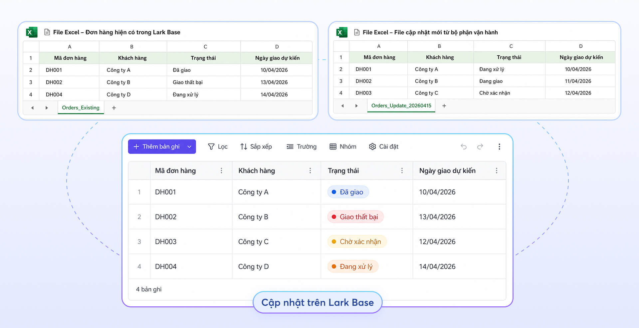The image size is (639, 328).
Task: Open the Sắp xếp sort tool
Action: click(x=256, y=147)
